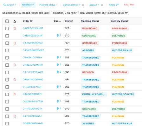Image resolution: width=142 pixels, height=126 pixels.
Task: Select checkbox for order O-DKNDF3M1RIFI
Action: [x=7, y=94]
